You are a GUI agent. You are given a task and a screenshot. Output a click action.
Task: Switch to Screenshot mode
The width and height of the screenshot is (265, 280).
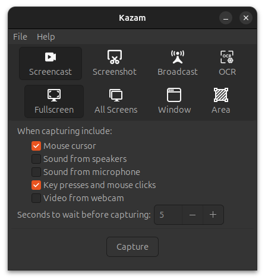click(x=115, y=63)
